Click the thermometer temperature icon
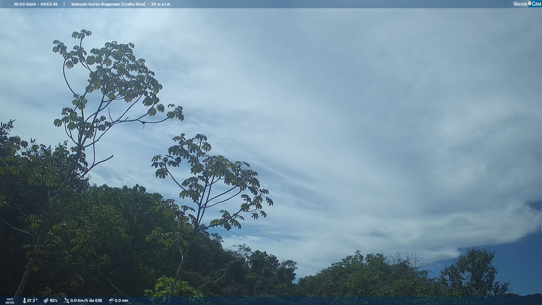The height and width of the screenshot is (305, 542). coord(24,300)
